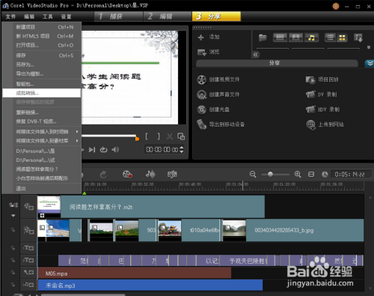Open the library folder icon
The height and width of the screenshot is (296, 374).
[263, 37]
